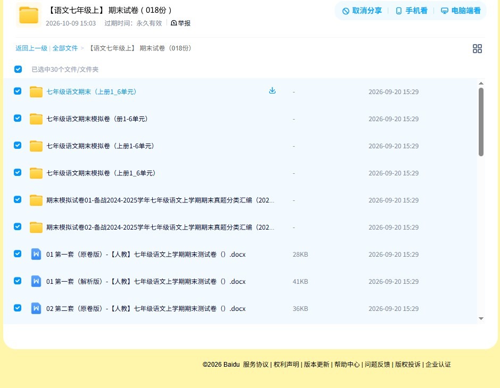The image size is (500, 388).
Task: Open 服务协议 footer link
Action: [256, 365]
